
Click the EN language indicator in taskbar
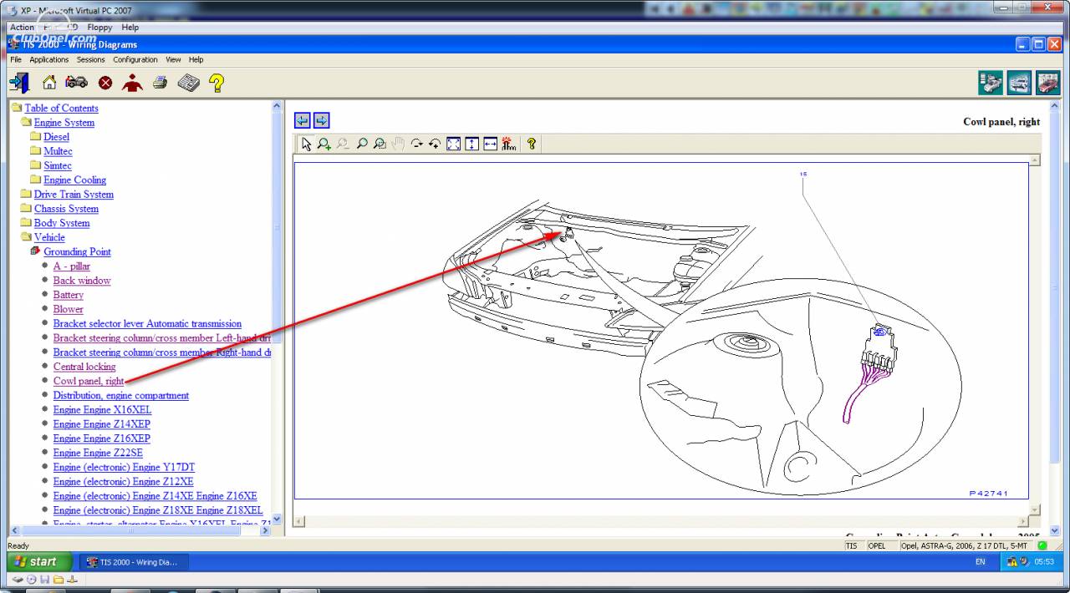980,562
